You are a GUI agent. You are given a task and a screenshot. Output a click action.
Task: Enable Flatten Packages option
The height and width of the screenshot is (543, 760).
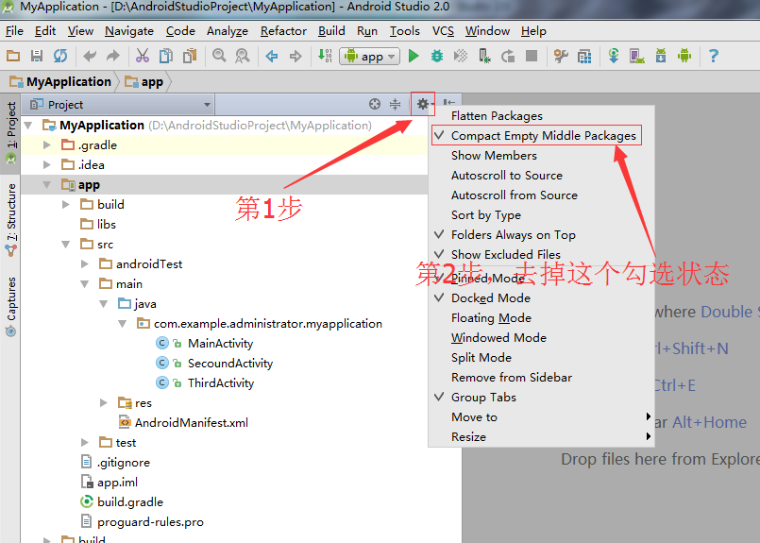[x=541, y=116]
